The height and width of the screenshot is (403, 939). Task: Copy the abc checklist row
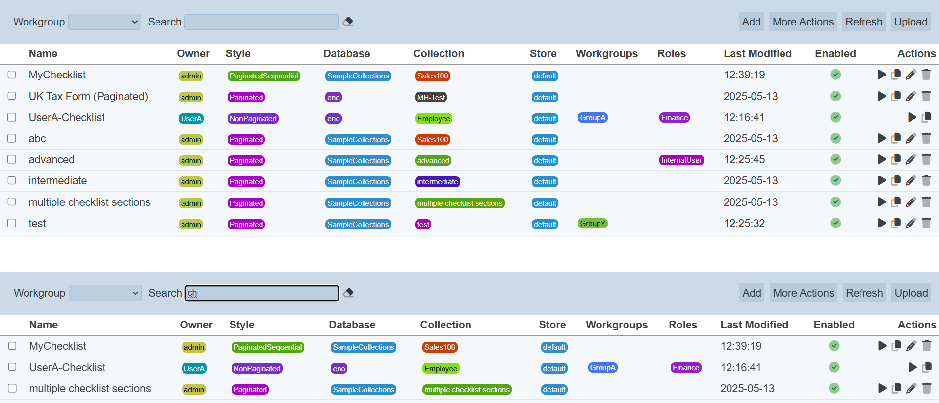tap(896, 138)
